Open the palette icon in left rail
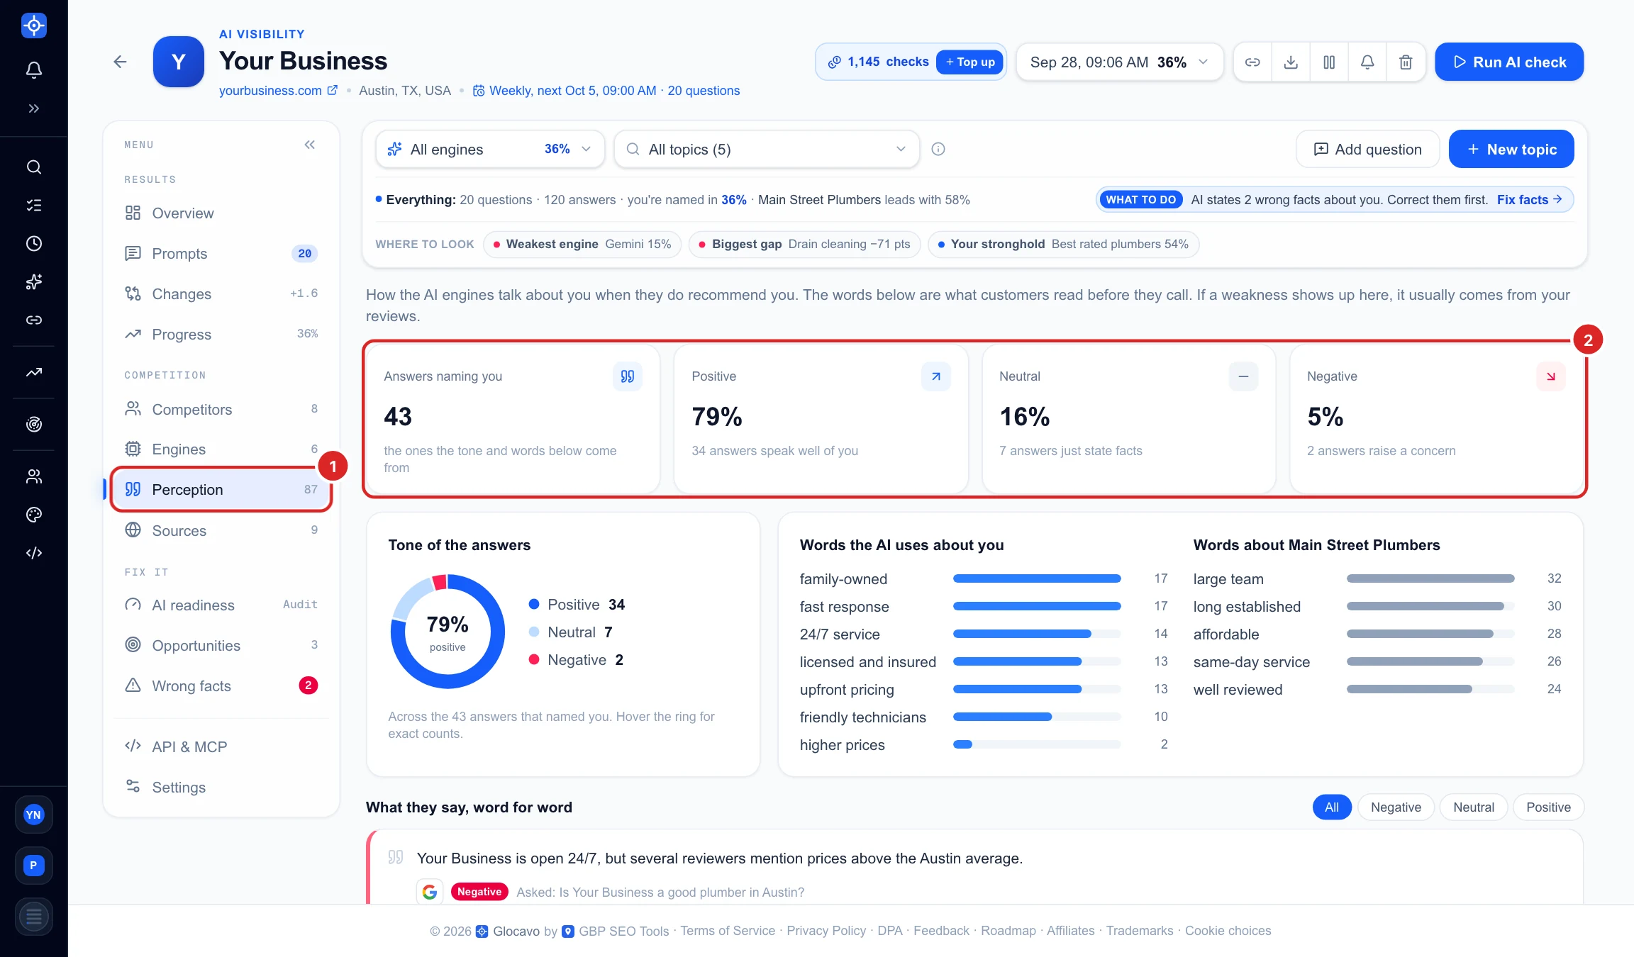The height and width of the screenshot is (957, 1634). coord(33,515)
